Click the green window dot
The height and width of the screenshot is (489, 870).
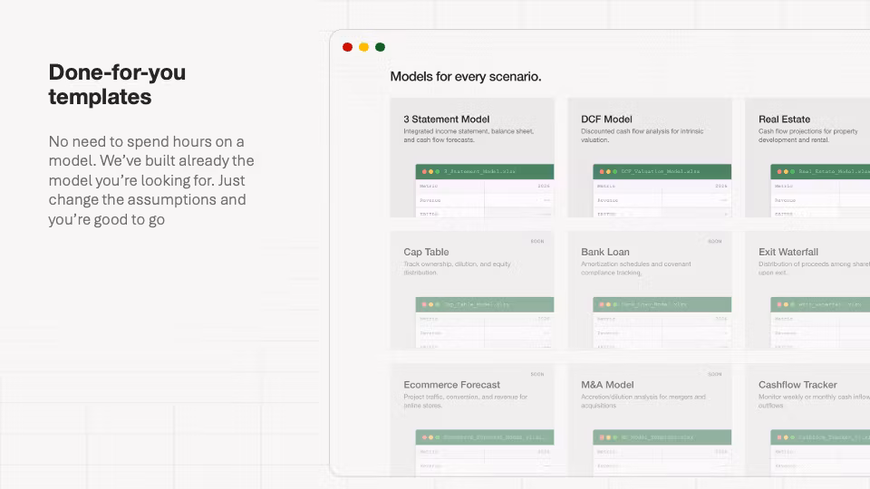tap(380, 47)
